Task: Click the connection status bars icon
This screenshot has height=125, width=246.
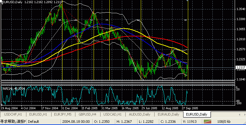Action: pyautogui.click(x=207, y=122)
